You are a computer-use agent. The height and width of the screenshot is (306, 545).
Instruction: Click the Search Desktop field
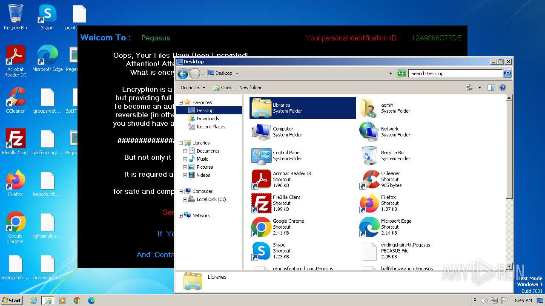pyautogui.click(x=455, y=74)
